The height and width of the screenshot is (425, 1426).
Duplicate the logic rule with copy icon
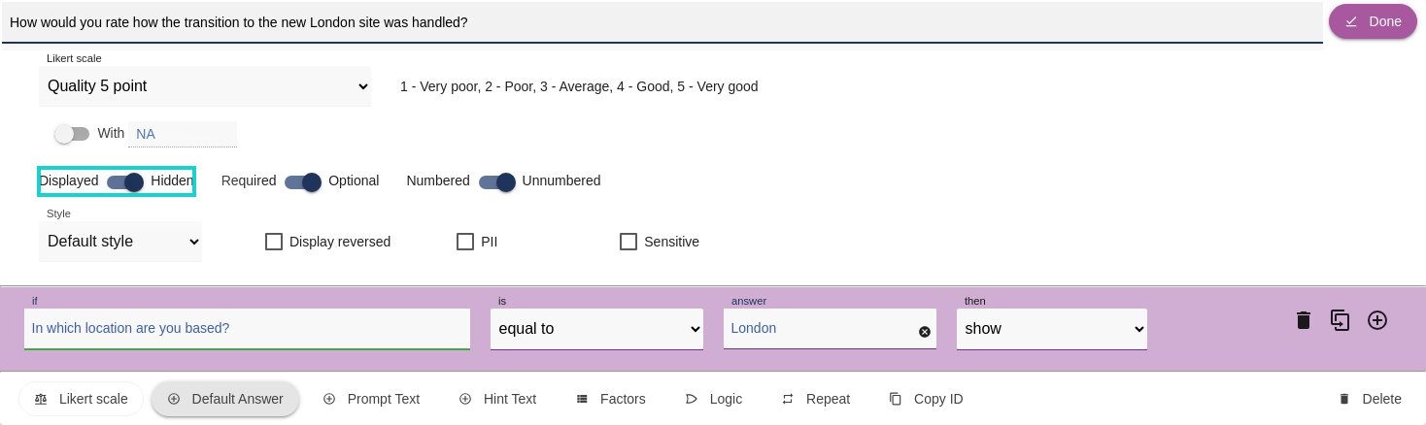1341,320
